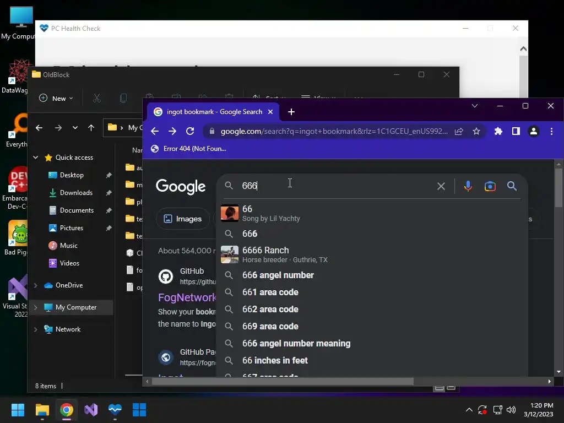564x423 pixels.
Task: Open Google Lens camera search
Action: click(x=490, y=186)
